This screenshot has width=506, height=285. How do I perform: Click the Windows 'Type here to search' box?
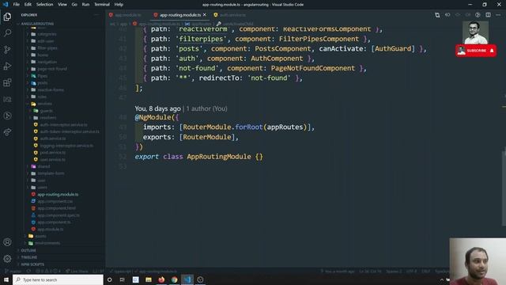(x=58, y=279)
